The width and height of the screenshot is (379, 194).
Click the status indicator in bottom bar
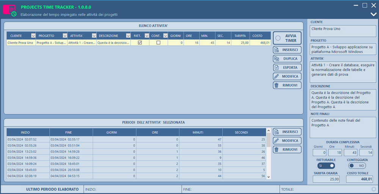coord(374,189)
